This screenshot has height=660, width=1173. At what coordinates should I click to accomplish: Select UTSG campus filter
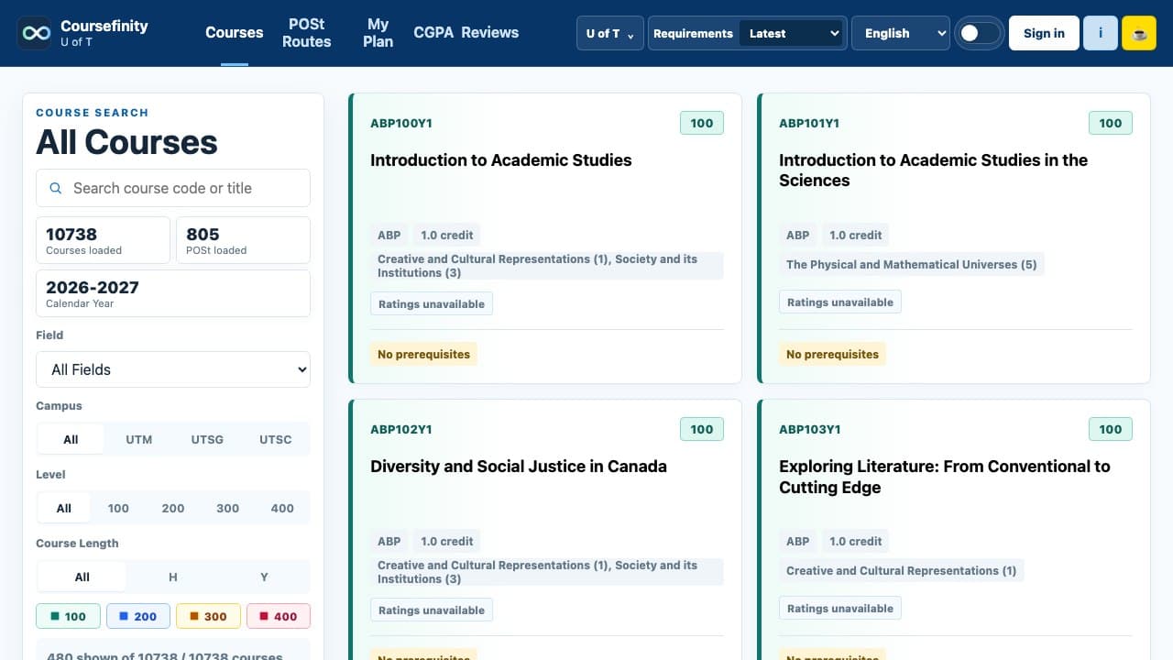[x=207, y=439]
